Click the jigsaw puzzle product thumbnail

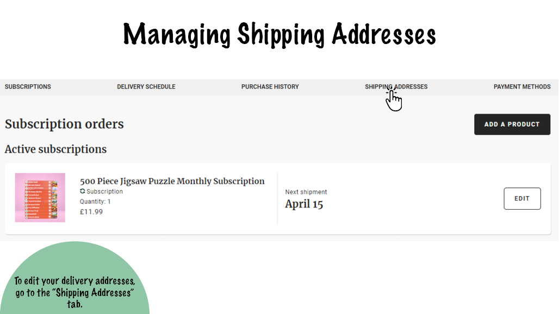tap(40, 198)
